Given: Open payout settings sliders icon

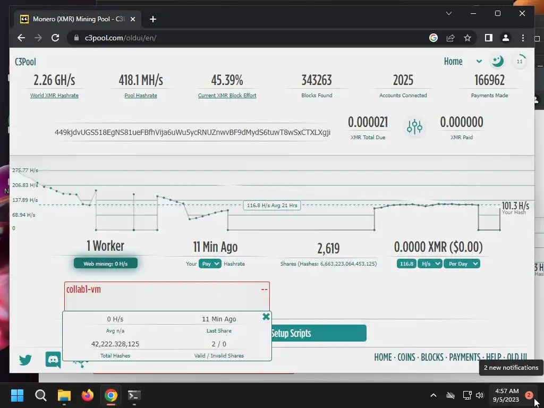Looking at the screenshot, I should (x=414, y=126).
